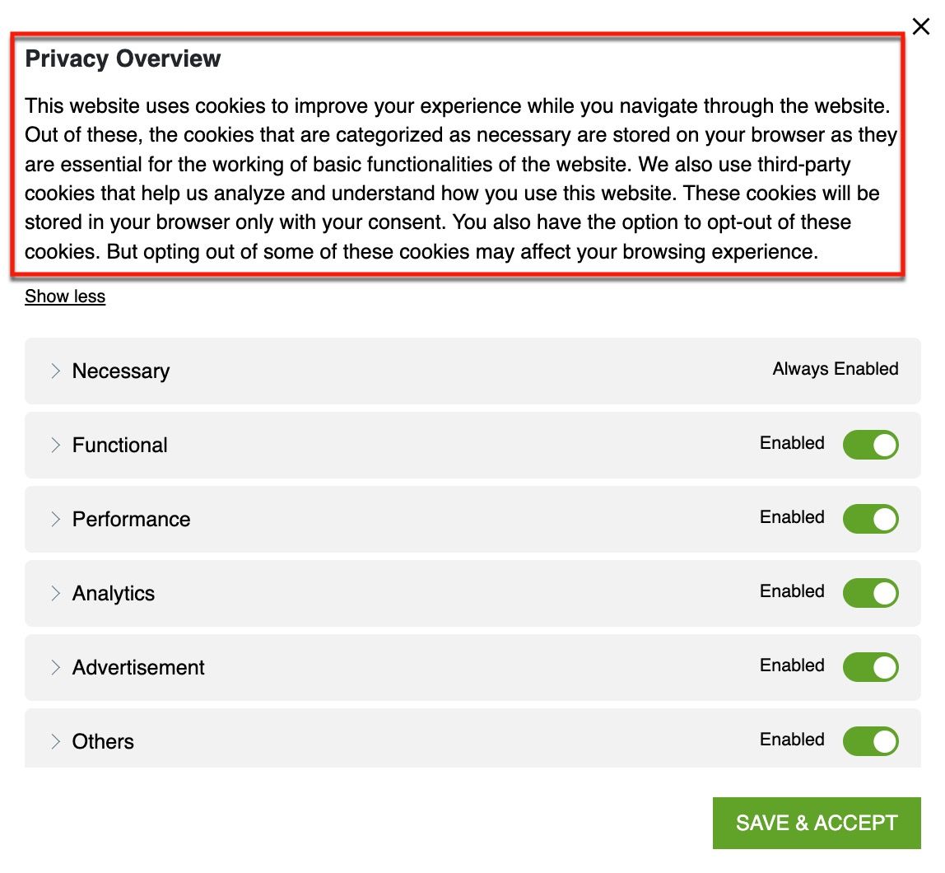This screenshot has width=945, height=873.
Task: Expand the Analytics category chevron
Action: 55,593
